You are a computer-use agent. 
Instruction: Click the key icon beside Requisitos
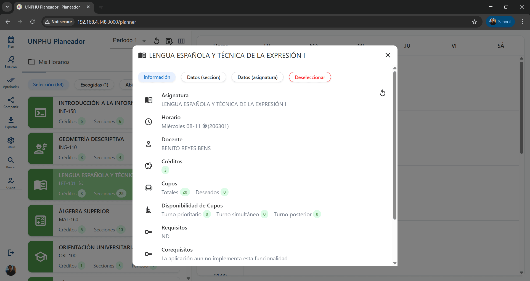point(149,232)
